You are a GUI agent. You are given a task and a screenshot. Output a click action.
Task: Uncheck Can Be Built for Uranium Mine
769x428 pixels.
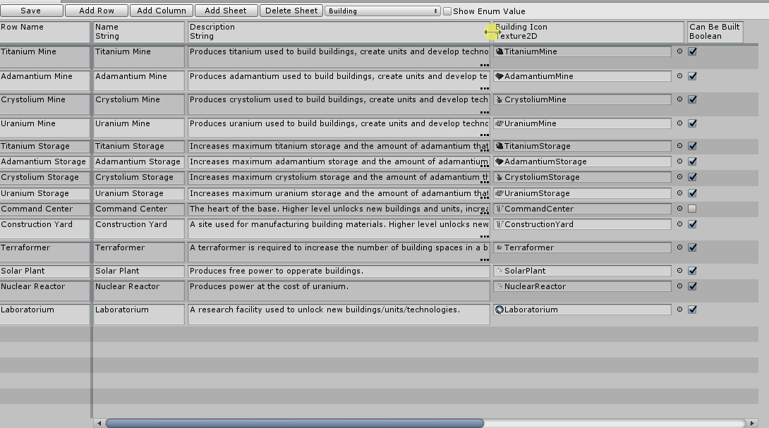[x=692, y=123]
